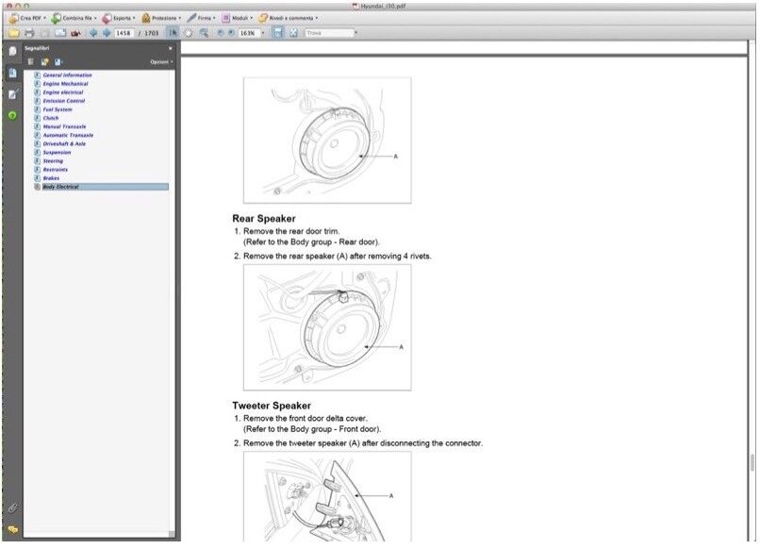Click the Trova search field

click(329, 33)
